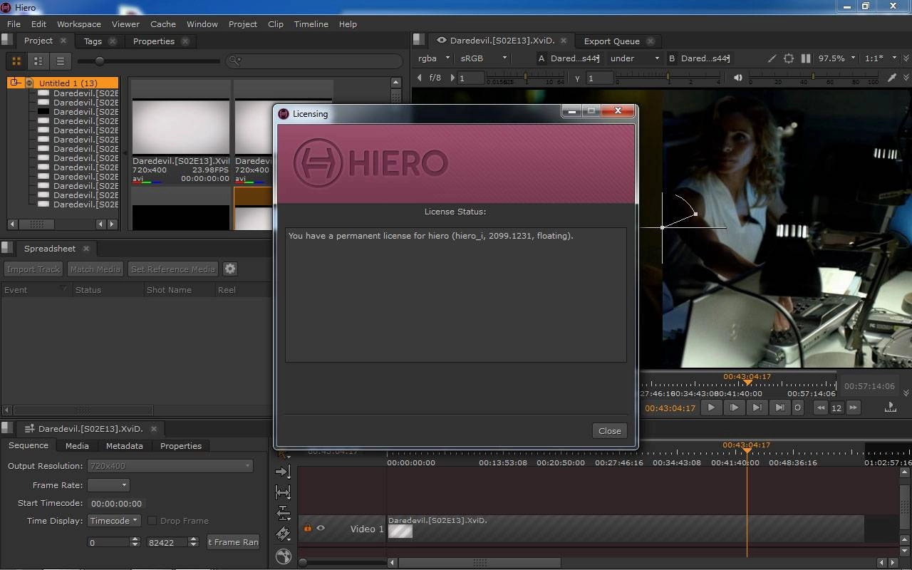Switch to the Tags tab
912x570 pixels.
click(x=93, y=41)
